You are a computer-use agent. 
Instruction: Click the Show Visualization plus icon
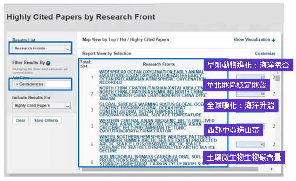274,40
